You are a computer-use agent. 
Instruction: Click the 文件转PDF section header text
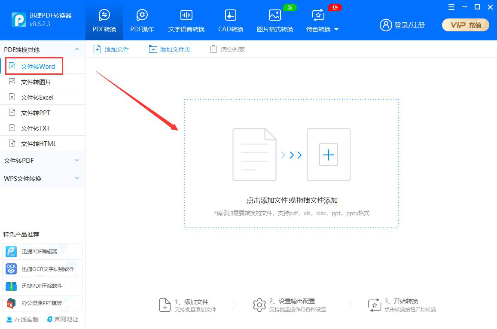pyautogui.click(x=19, y=160)
